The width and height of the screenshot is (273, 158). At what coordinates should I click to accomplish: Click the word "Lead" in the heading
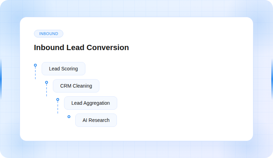pos(75,48)
